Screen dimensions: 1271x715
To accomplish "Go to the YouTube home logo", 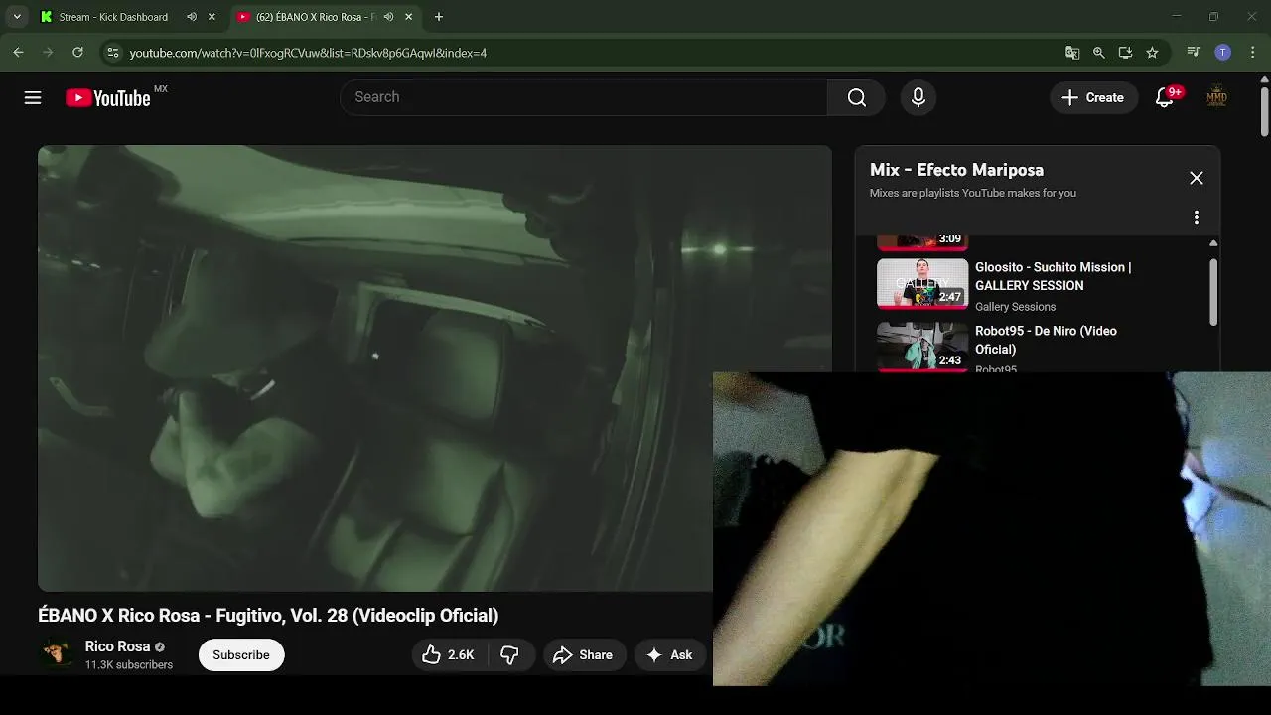I will click(x=107, y=97).
